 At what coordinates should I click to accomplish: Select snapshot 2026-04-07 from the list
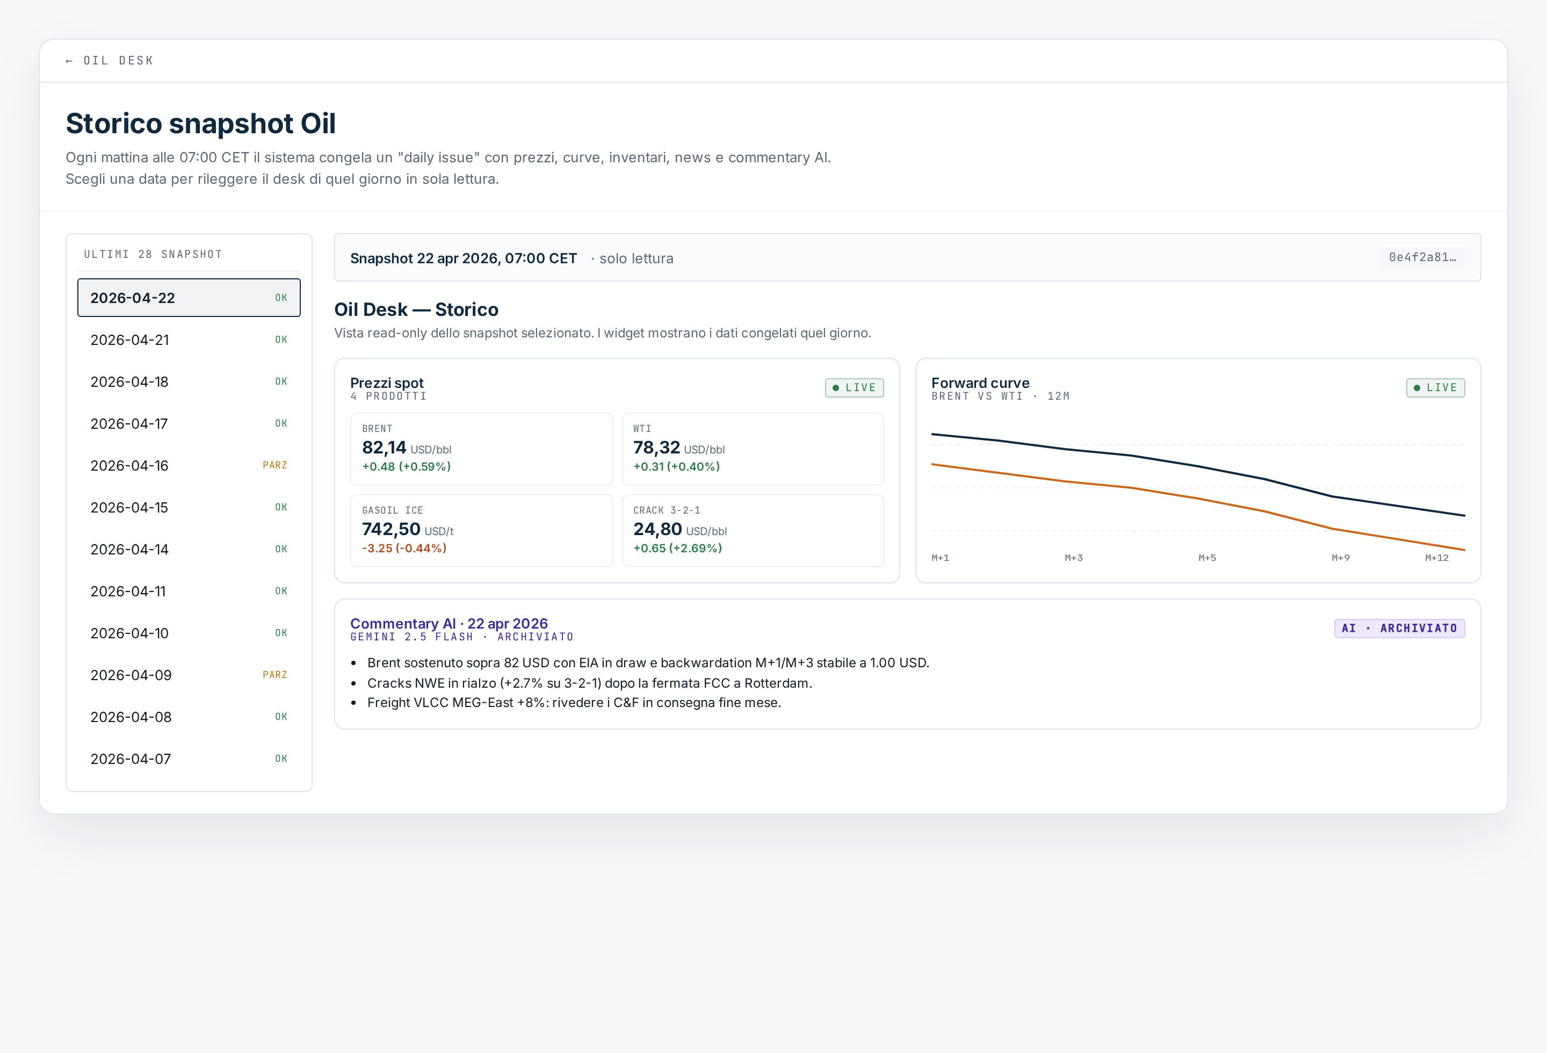pyautogui.click(x=189, y=758)
